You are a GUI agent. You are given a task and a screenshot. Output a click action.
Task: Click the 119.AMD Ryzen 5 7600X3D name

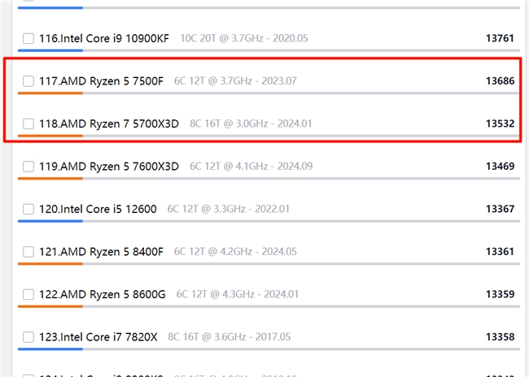point(109,167)
